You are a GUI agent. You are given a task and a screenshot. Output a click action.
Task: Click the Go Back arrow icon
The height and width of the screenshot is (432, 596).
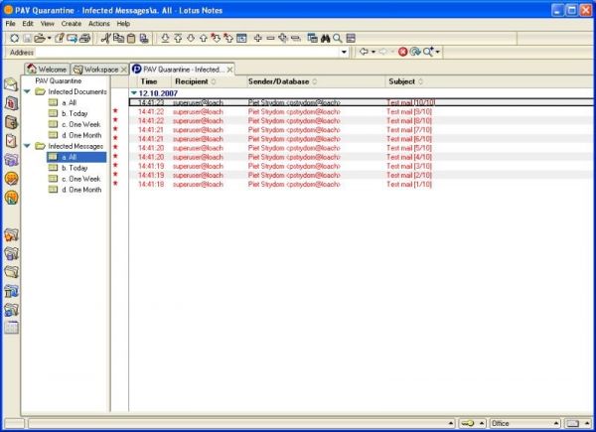[364, 52]
